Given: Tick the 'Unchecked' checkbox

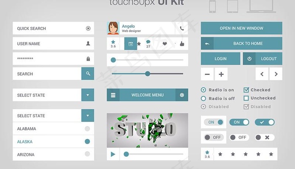Looking at the screenshot, I should (x=246, y=98).
